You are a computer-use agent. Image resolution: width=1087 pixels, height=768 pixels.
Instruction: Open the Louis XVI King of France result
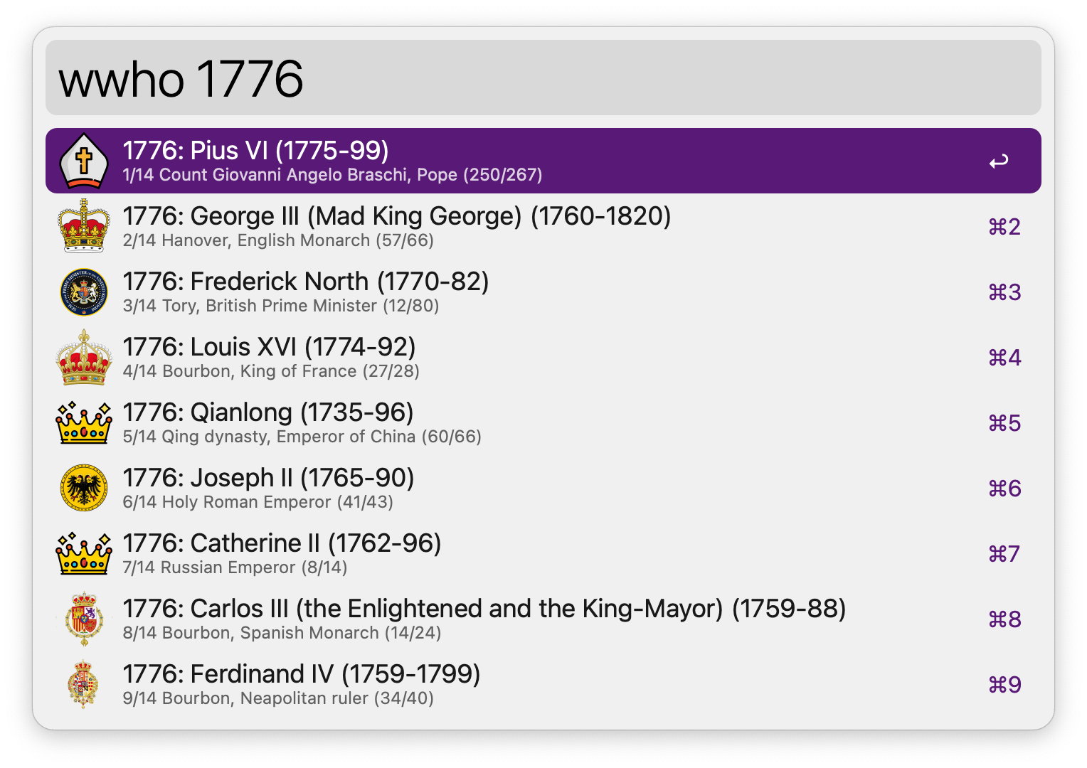tap(543, 357)
